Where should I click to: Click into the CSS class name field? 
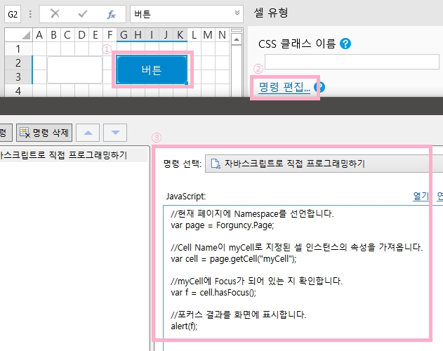tap(351, 62)
